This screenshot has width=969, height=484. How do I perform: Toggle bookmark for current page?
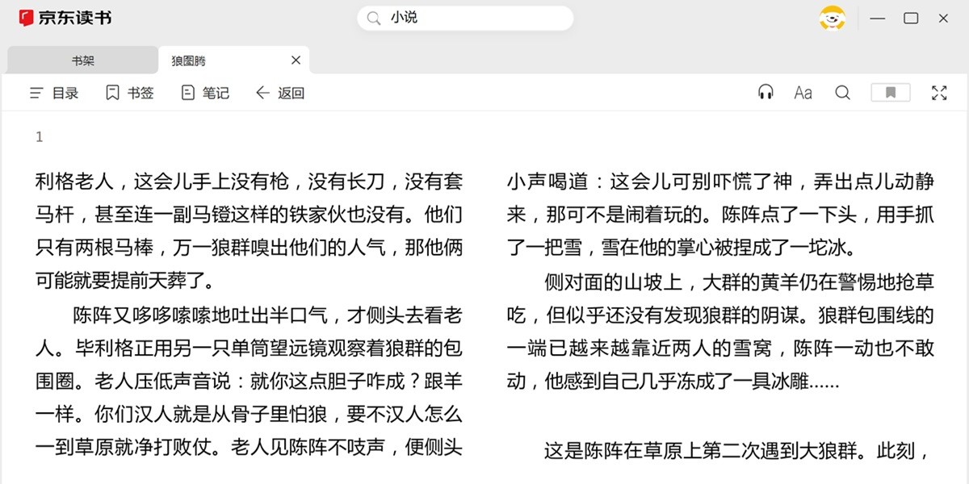click(x=891, y=93)
